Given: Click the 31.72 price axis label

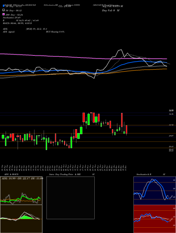Looking at the screenshot, I should pyautogui.click(x=171, y=125).
